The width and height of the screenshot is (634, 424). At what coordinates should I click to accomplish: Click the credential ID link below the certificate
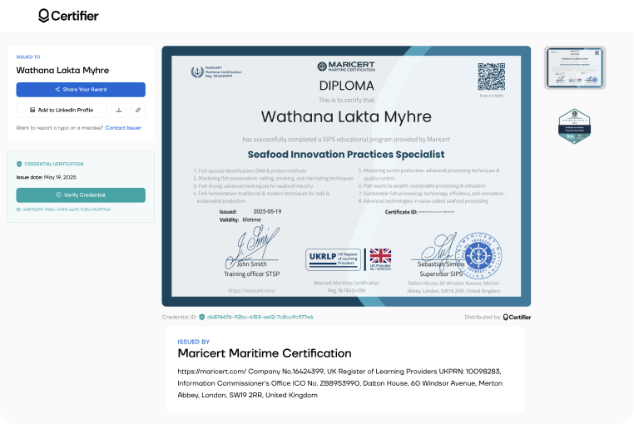pyautogui.click(x=260, y=317)
